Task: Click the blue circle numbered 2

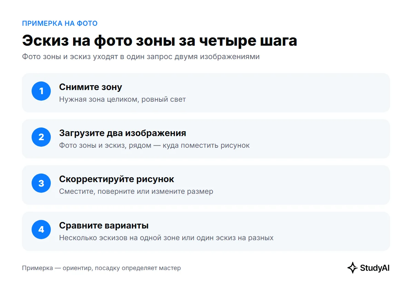Action: [41, 137]
